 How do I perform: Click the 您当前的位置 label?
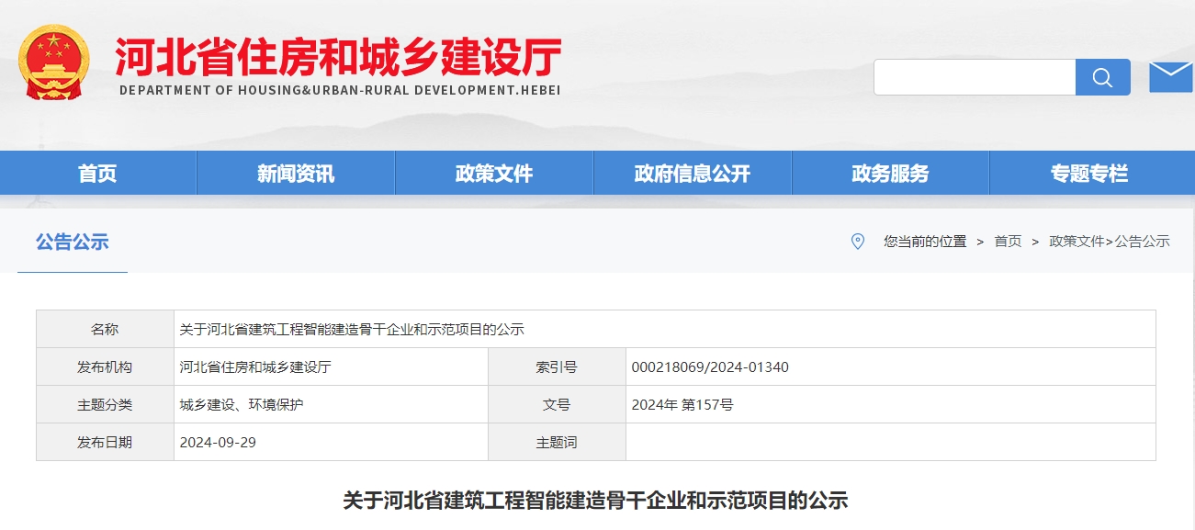click(x=925, y=241)
